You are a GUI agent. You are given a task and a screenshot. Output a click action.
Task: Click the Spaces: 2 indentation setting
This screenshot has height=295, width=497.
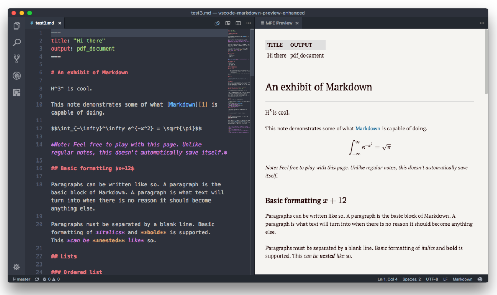coord(412,279)
